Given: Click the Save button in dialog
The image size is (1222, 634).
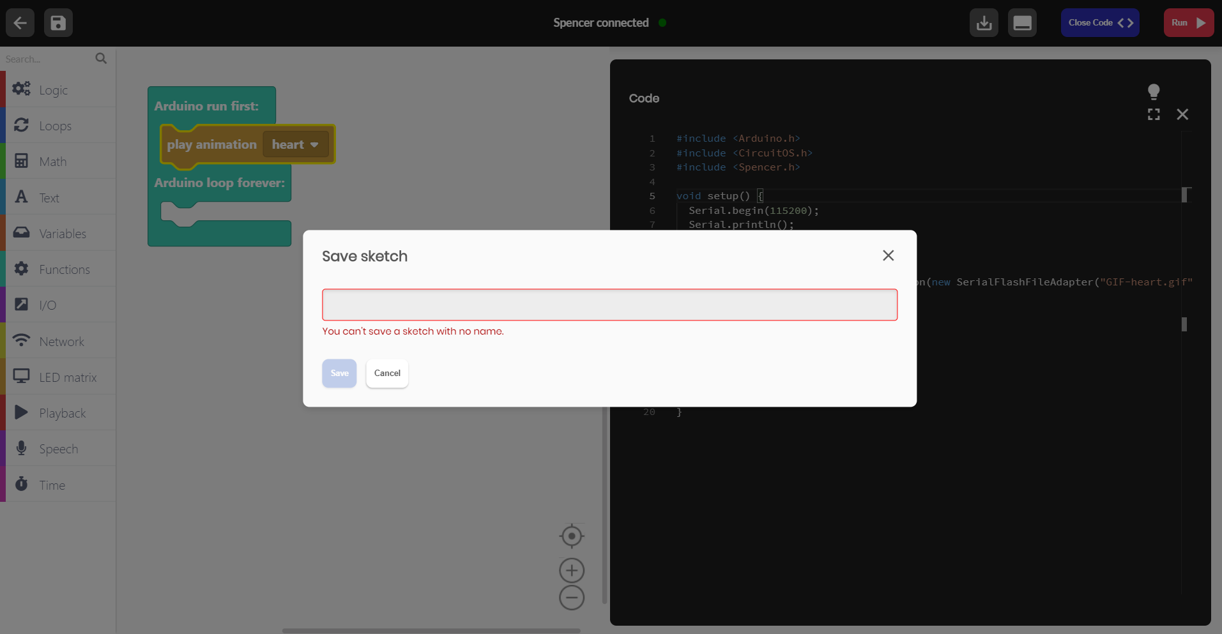Looking at the screenshot, I should coord(339,373).
